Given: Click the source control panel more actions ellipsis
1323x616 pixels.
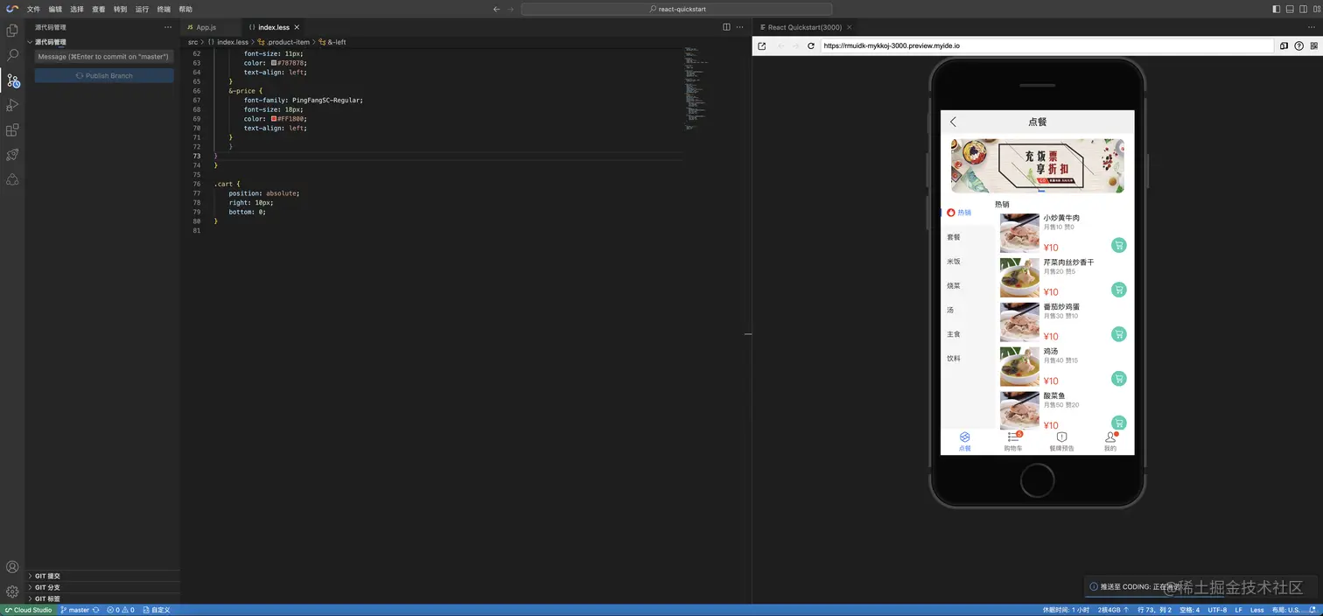Looking at the screenshot, I should pyautogui.click(x=168, y=27).
